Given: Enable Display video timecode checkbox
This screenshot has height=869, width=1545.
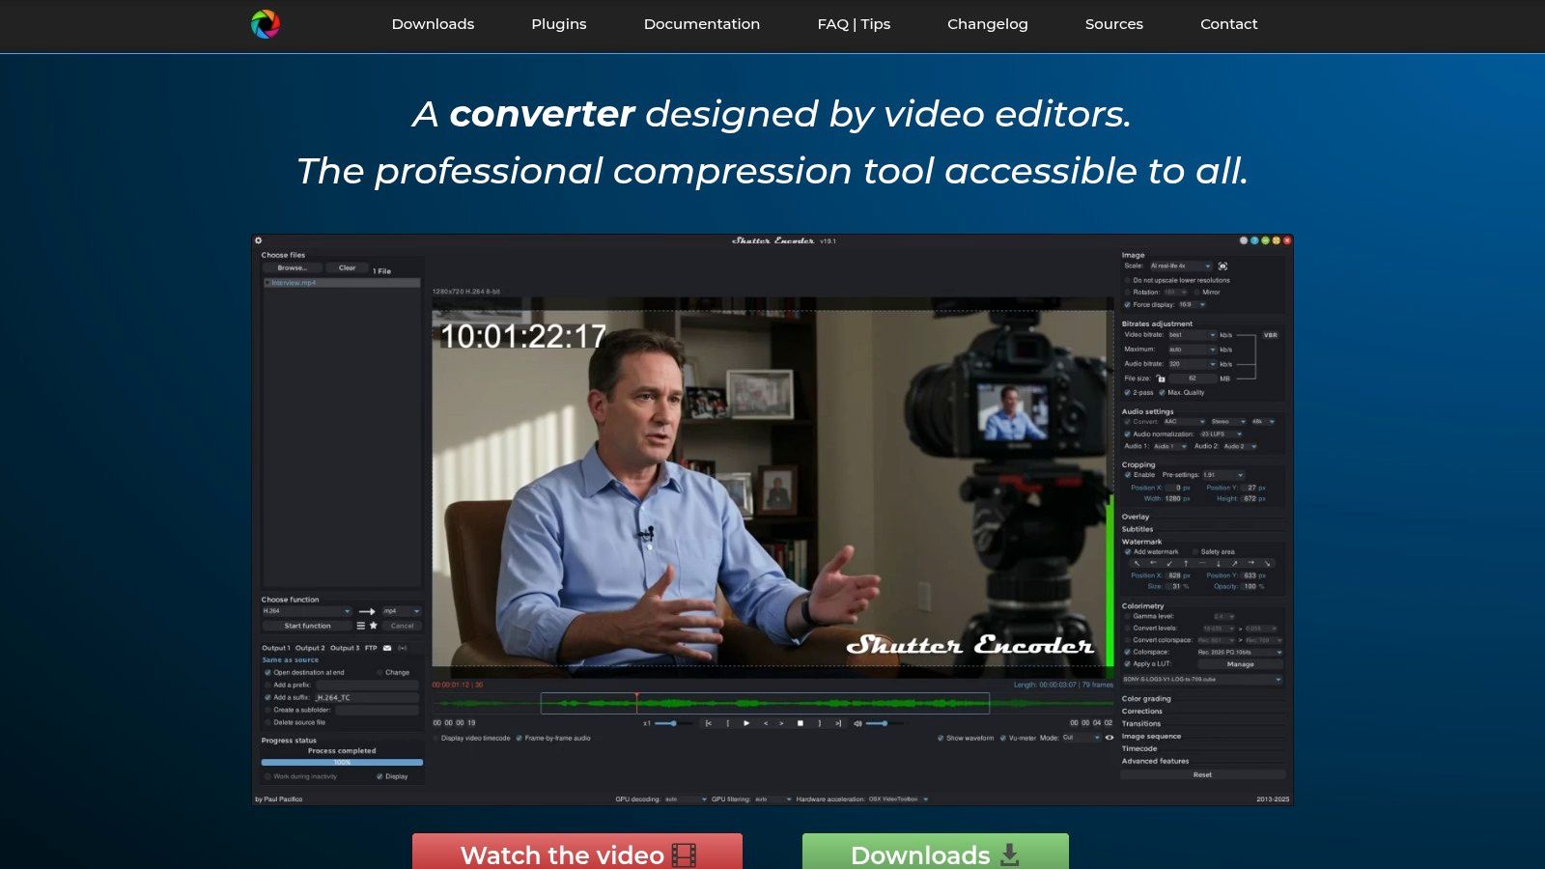Looking at the screenshot, I should [435, 738].
